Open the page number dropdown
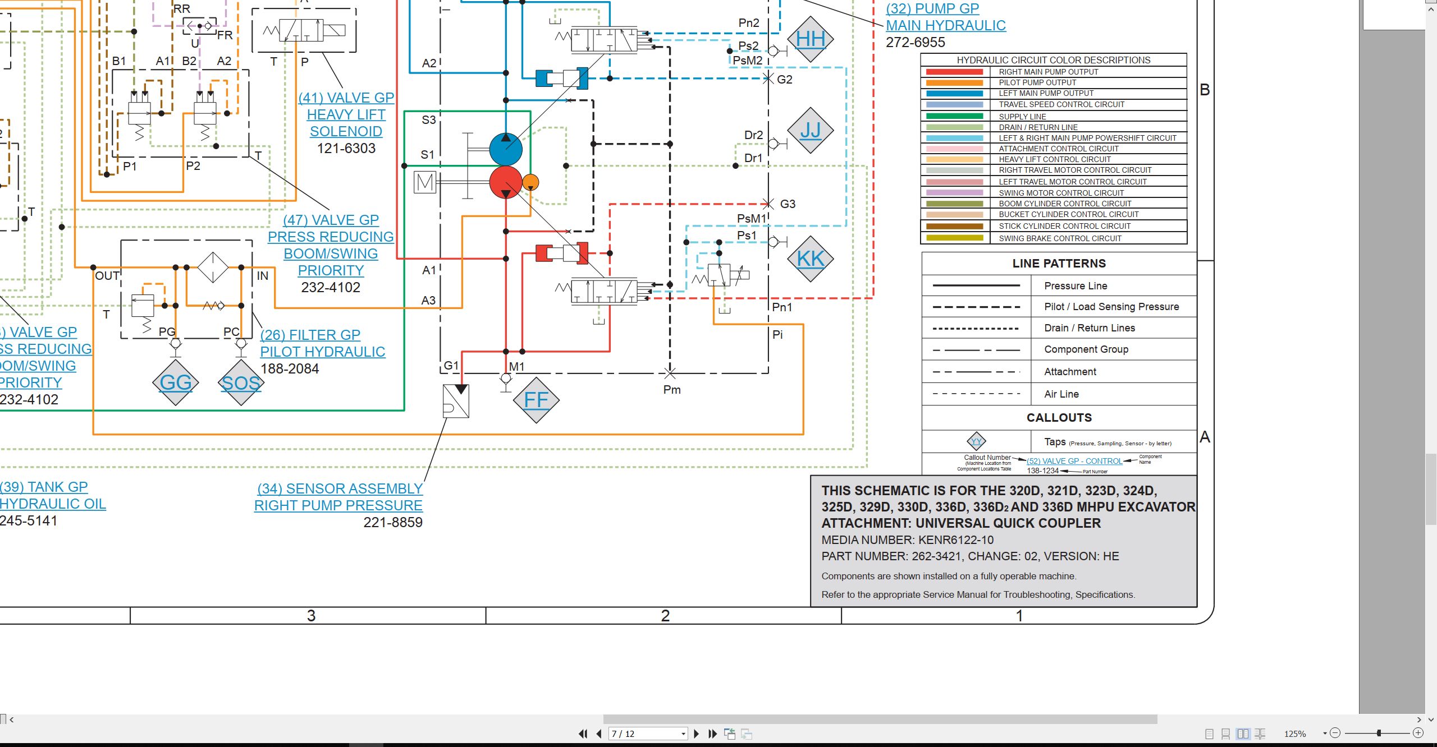The image size is (1437, 747). [683, 734]
